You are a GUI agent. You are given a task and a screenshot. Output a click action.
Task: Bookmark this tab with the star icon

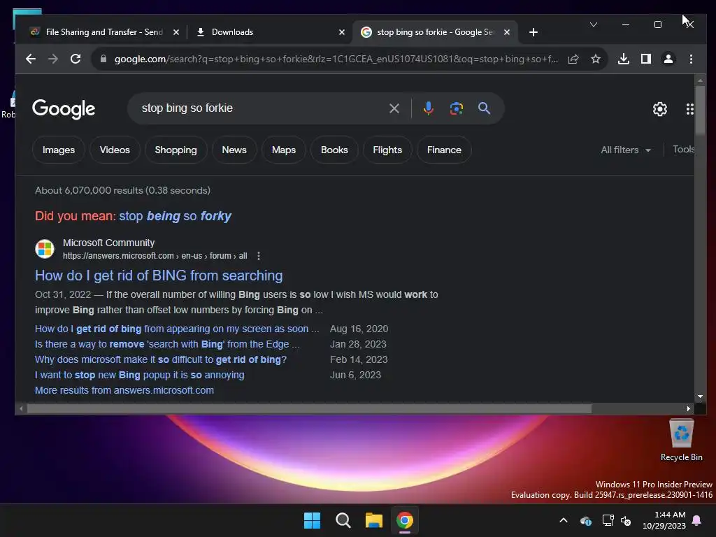click(x=596, y=59)
